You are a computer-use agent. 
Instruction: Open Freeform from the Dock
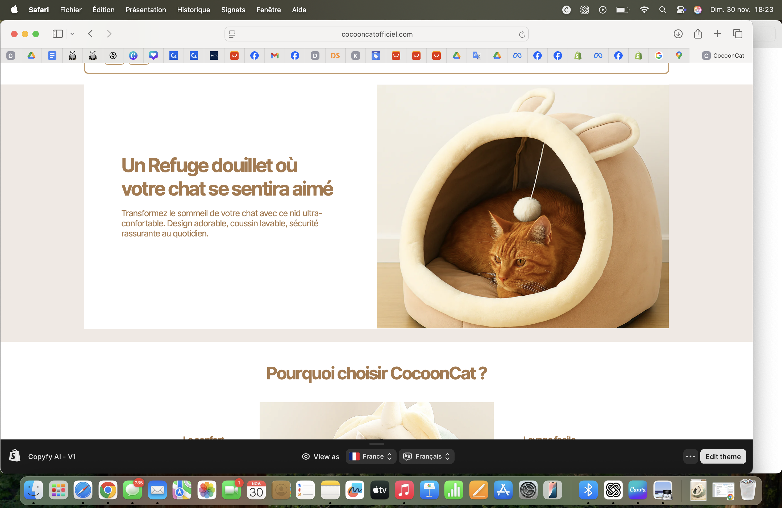[355, 490]
